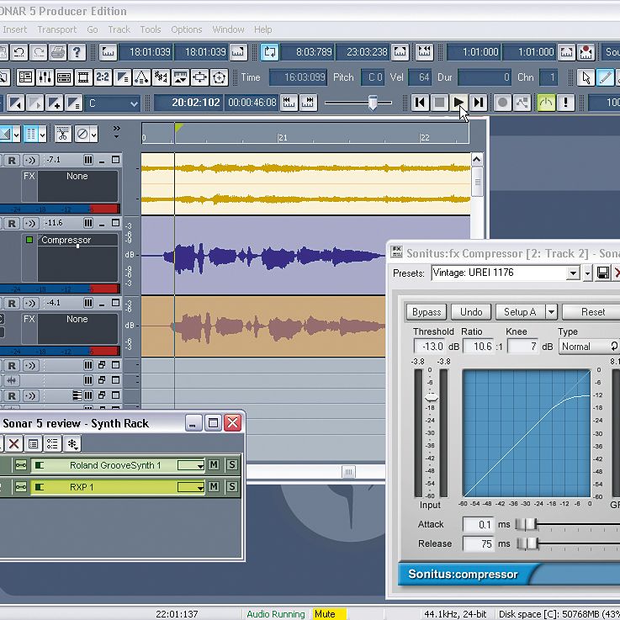
Task: Go to end of project
Action: [x=478, y=103]
